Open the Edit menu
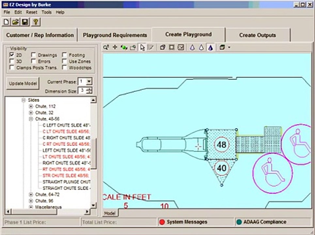 [x=18, y=12]
